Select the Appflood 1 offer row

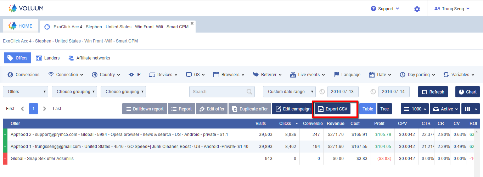click(238, 147)
